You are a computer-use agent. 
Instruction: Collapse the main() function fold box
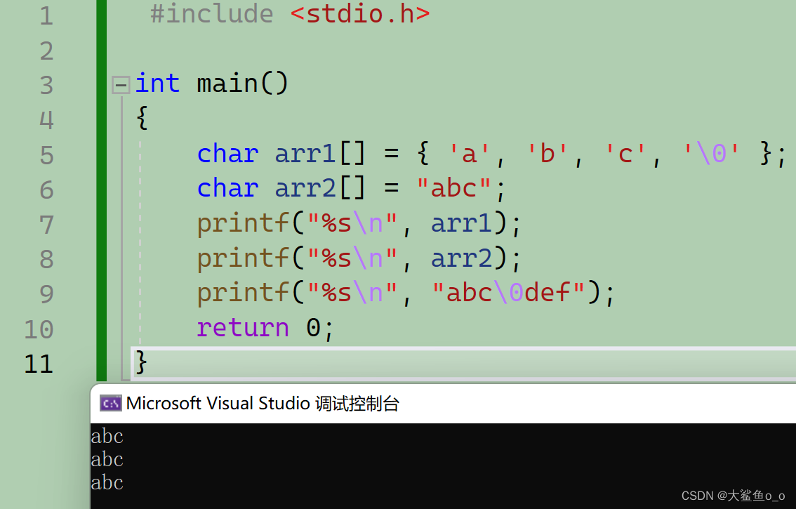[121, 85]
